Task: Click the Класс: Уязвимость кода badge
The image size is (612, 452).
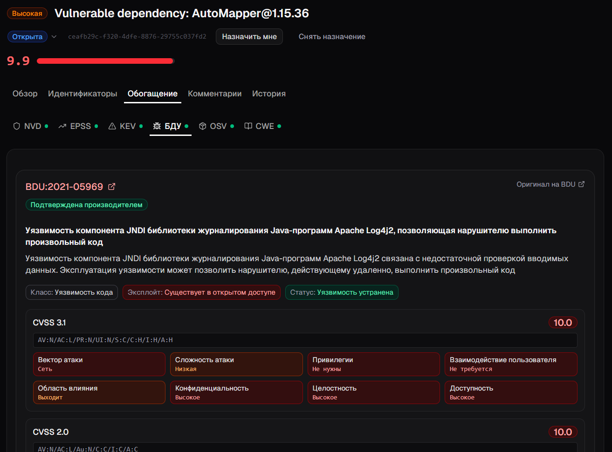Action: point(72,292)
